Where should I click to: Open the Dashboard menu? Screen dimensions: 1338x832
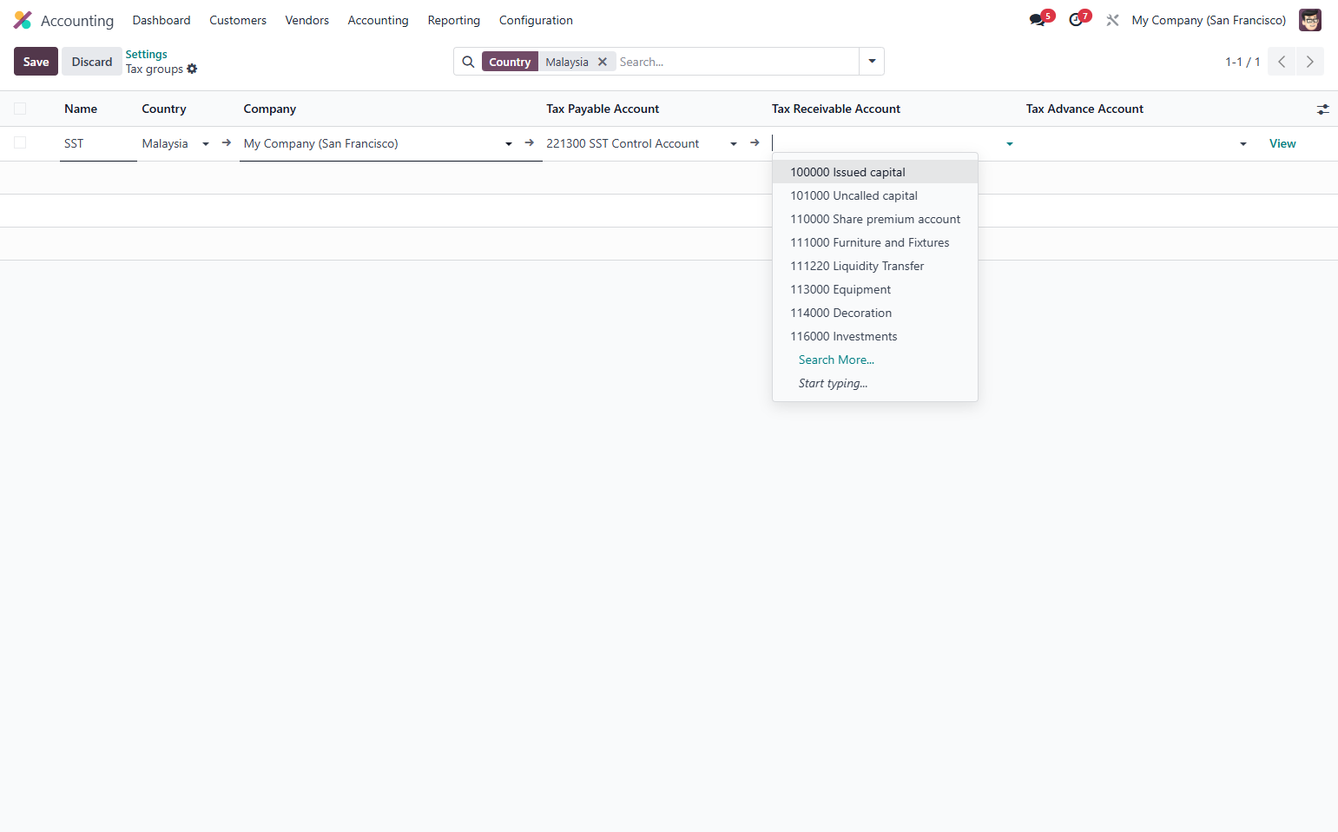[161, 20]
